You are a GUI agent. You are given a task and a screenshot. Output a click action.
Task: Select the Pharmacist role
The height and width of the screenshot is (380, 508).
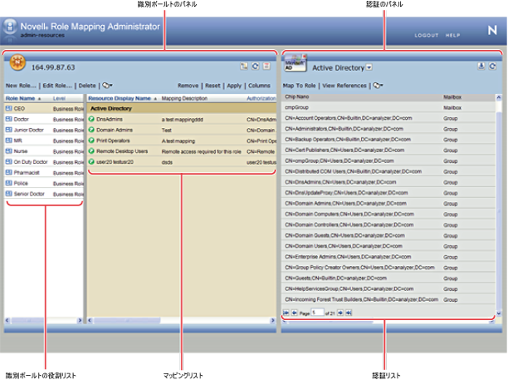click(x=44, y=173)
